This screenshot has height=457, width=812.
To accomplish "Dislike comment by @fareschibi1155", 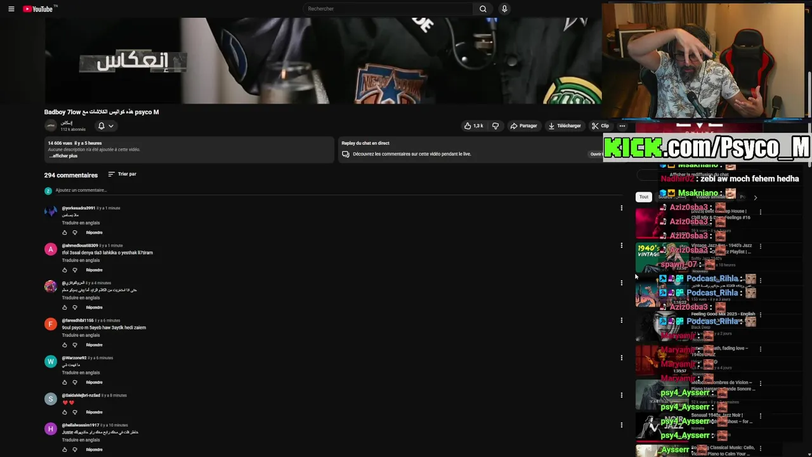I will pos(74,345).
